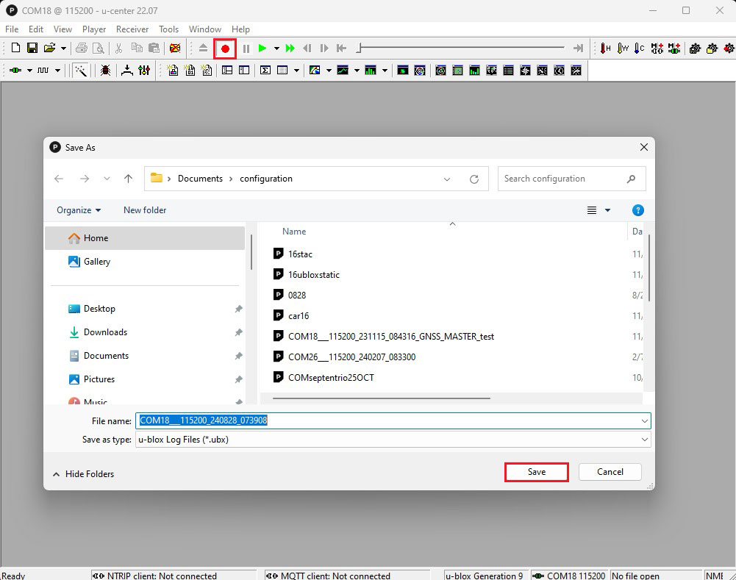Click the Coldstart (C) thermometer icon
736x580 pixels.
click(640, 49)
